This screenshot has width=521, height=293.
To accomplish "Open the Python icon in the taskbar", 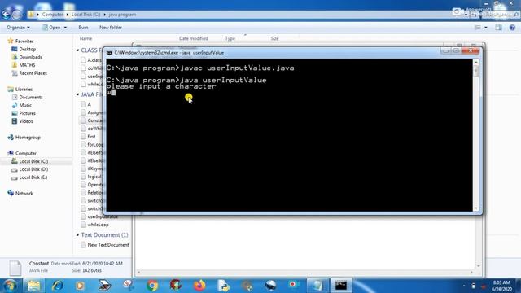I will tap(223, 286).
